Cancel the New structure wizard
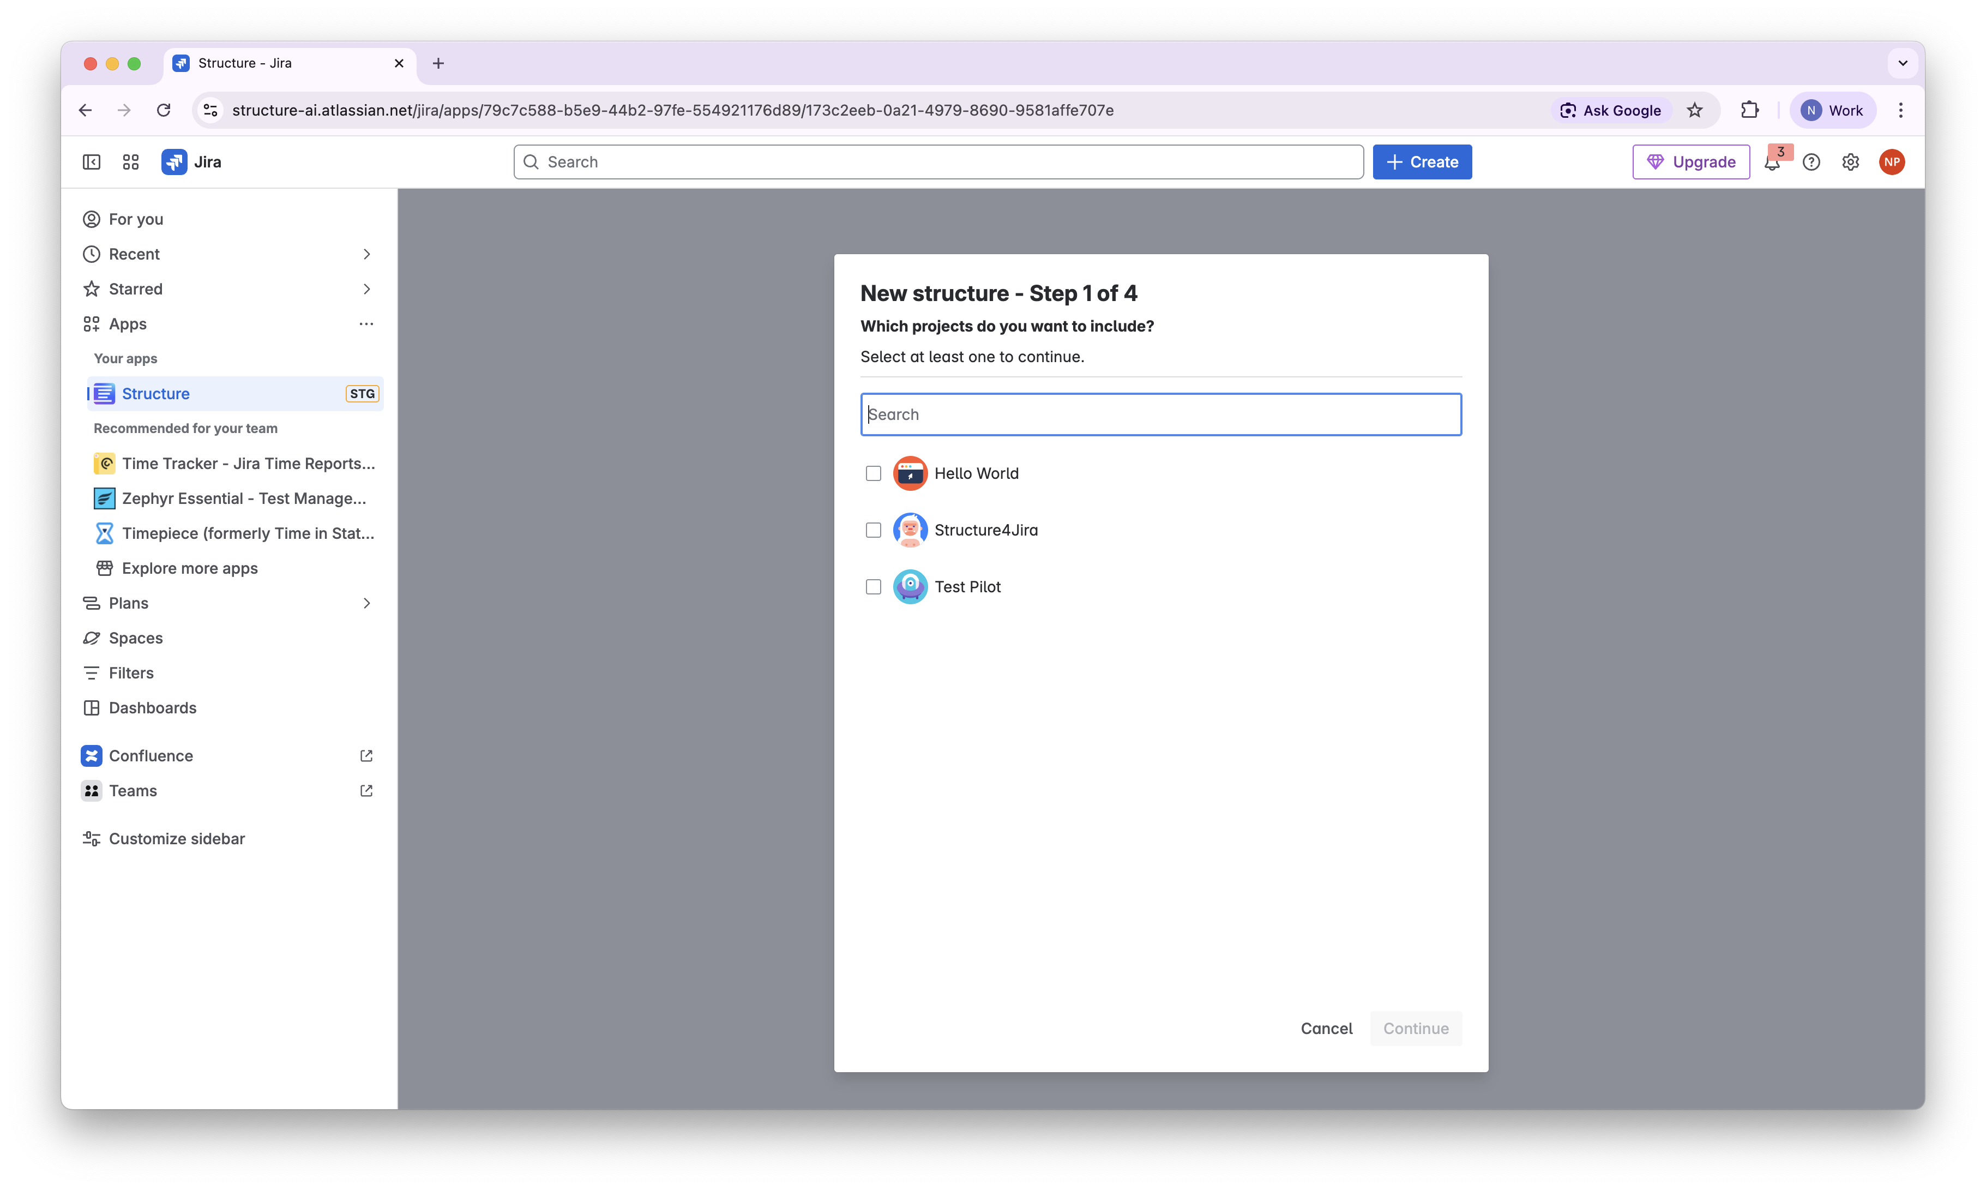This screenshot has height=1190, width=1986. 1326,1029
